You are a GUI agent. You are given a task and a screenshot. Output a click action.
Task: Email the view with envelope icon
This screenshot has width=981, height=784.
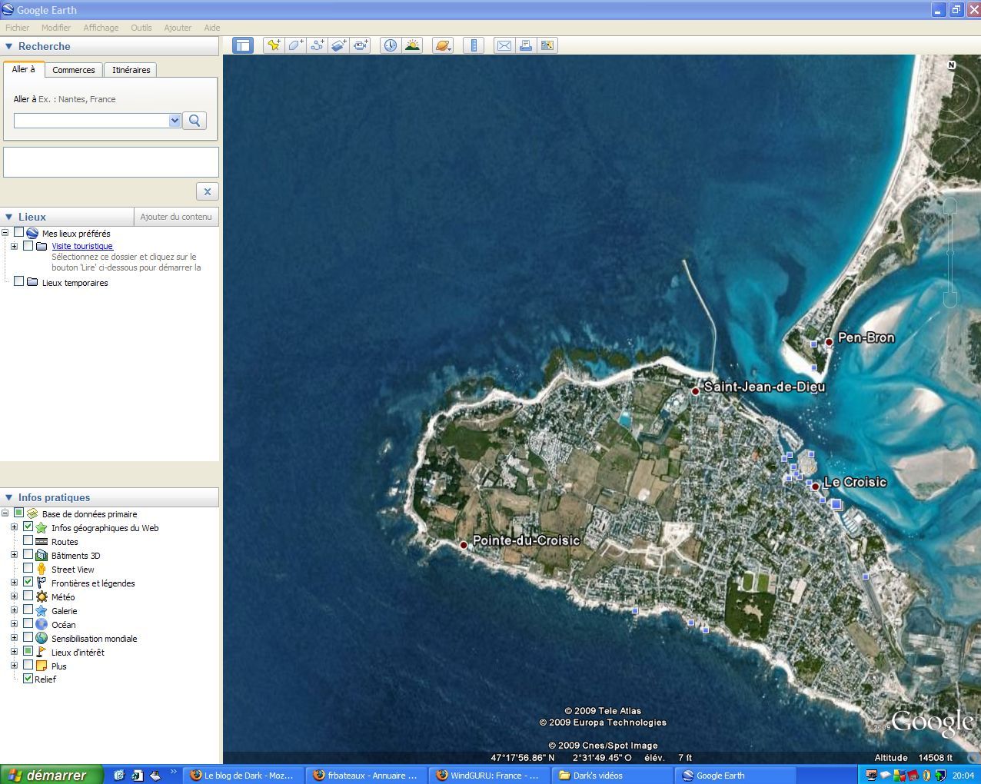click(x=504, y=45)
